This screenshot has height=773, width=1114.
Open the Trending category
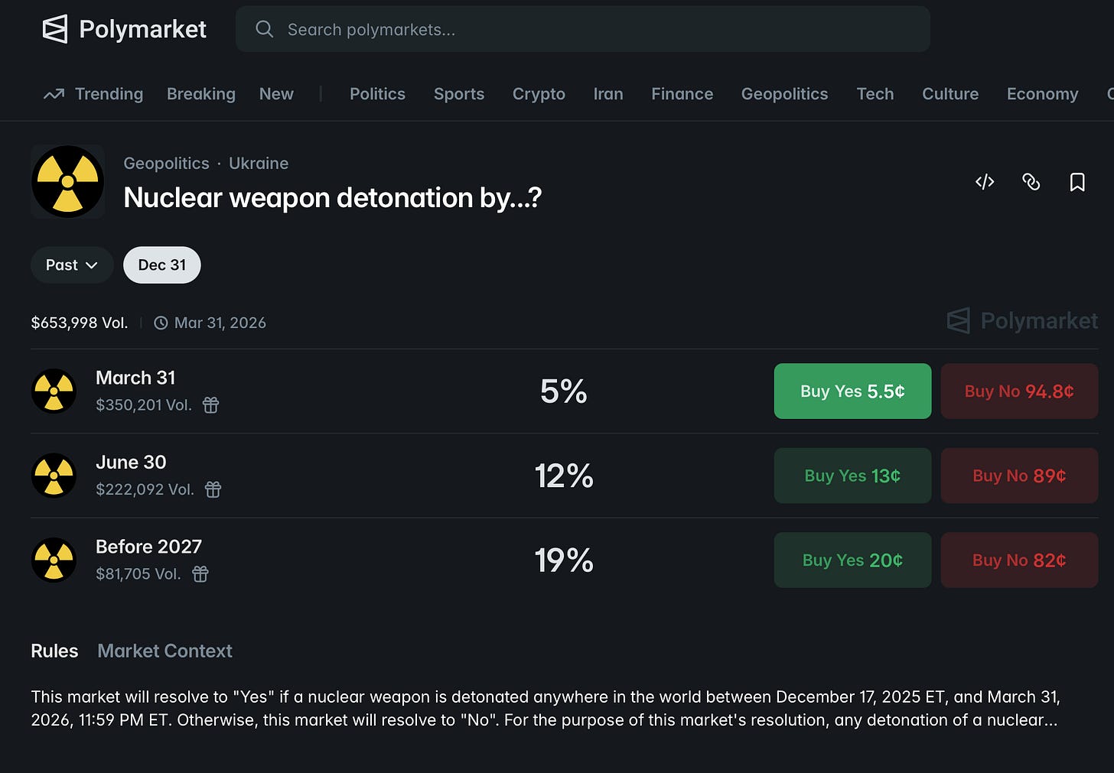109,94
